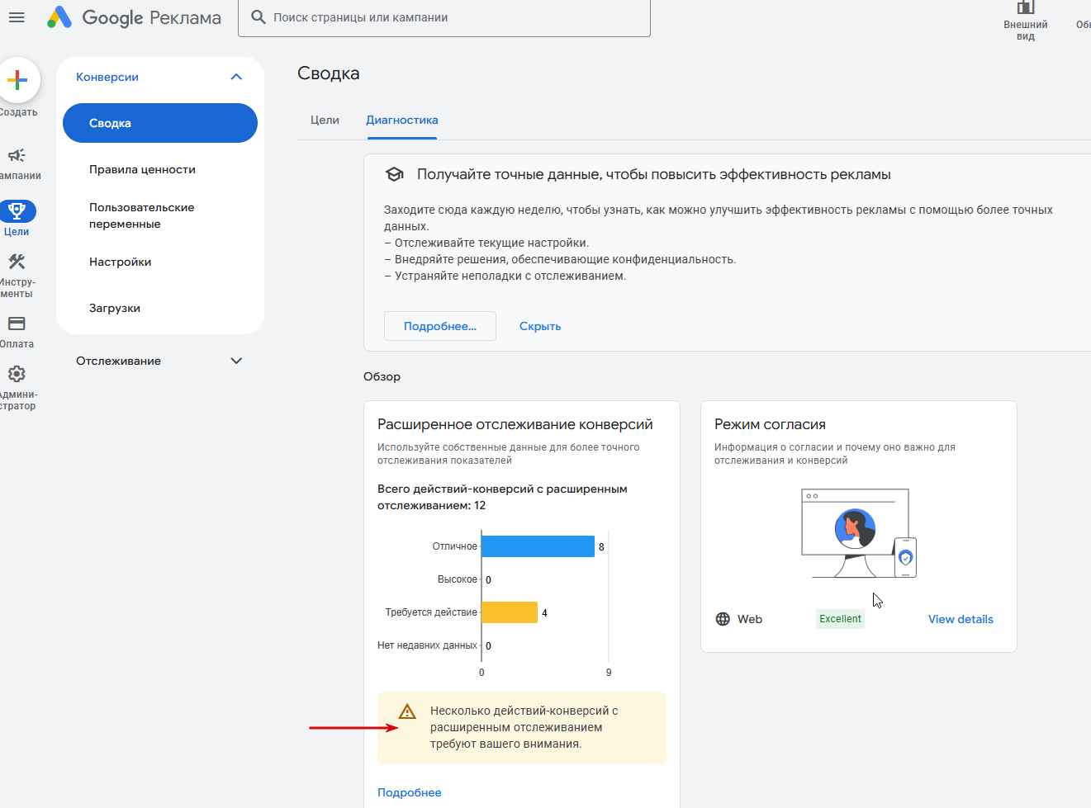Click the consent mode illustration
1091x808 pixels.
(x=859, y=533)
